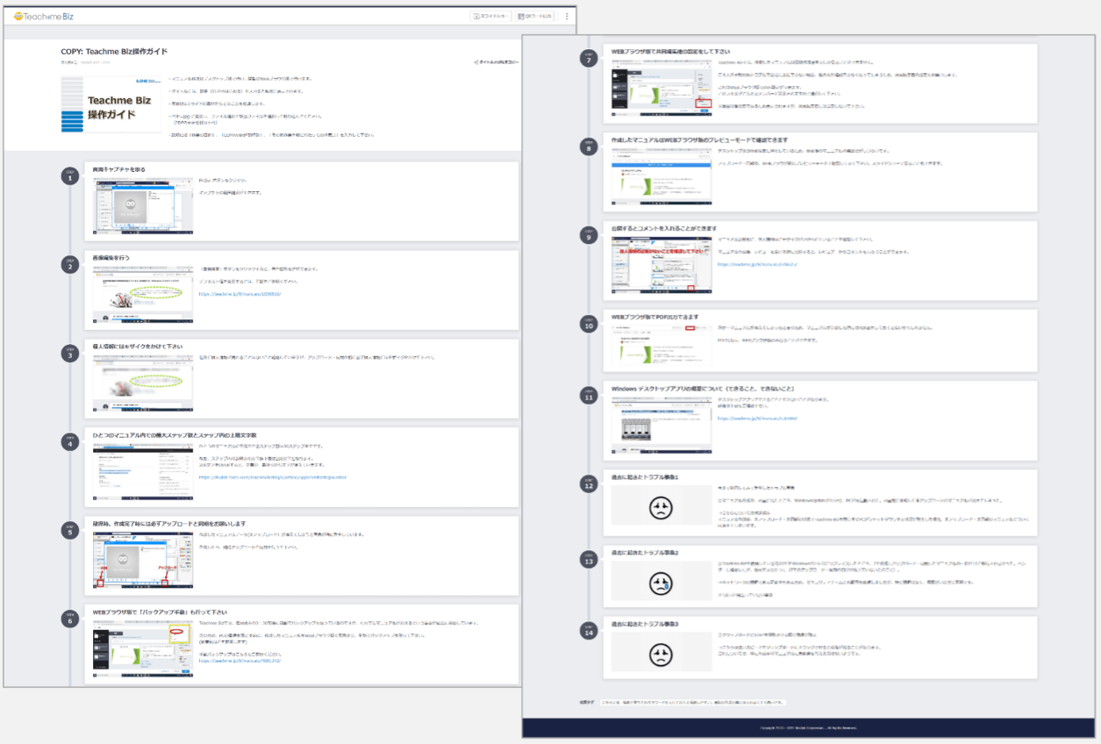Copy the title and description text

pyautogui.click(x=496, y=63)
